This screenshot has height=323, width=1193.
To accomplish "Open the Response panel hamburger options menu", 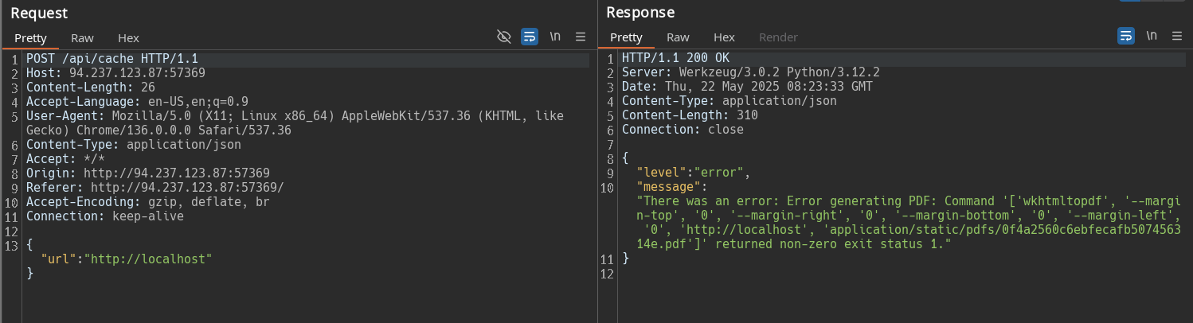I will (1178, 36).
